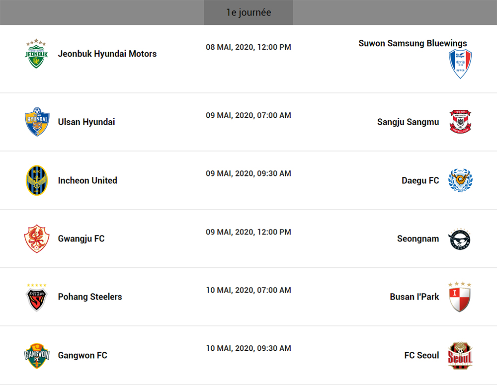
Task: Click the Busan I'Park shield logo
Action: click(460, 297)
